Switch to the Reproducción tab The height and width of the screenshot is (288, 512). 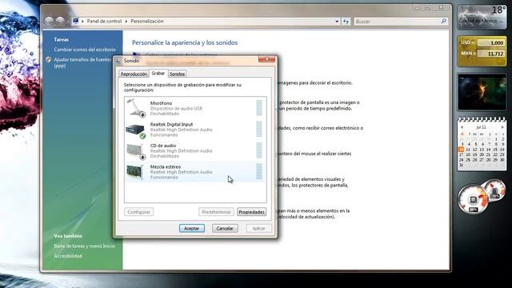point(134,74)
